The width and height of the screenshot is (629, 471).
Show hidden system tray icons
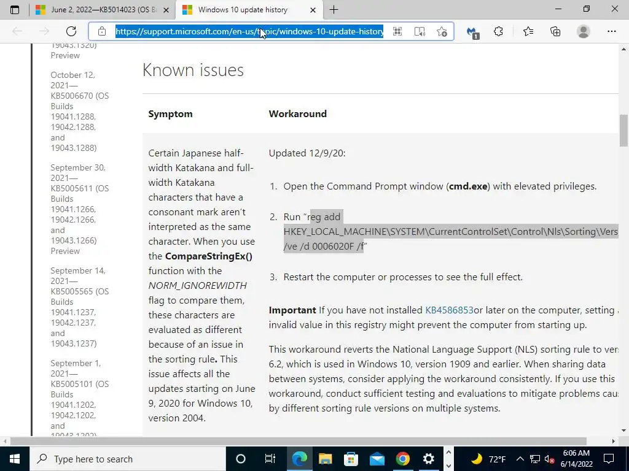point(520,459)
